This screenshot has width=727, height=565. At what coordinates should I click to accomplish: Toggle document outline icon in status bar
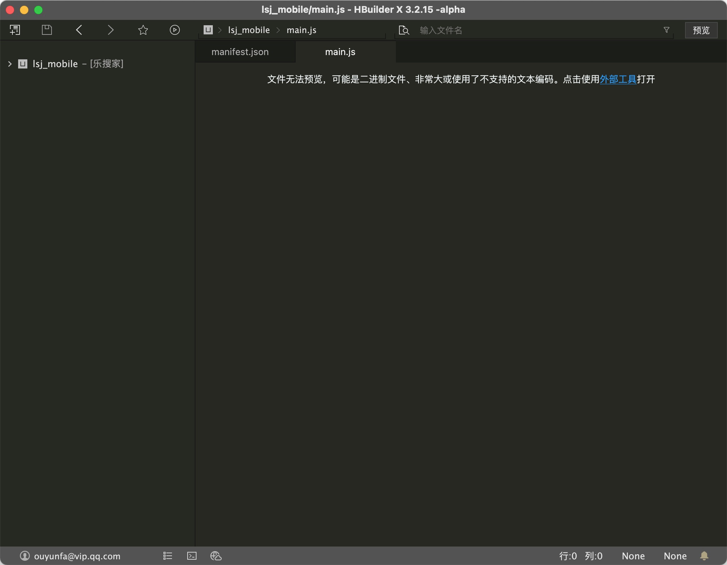coord(167,556)
